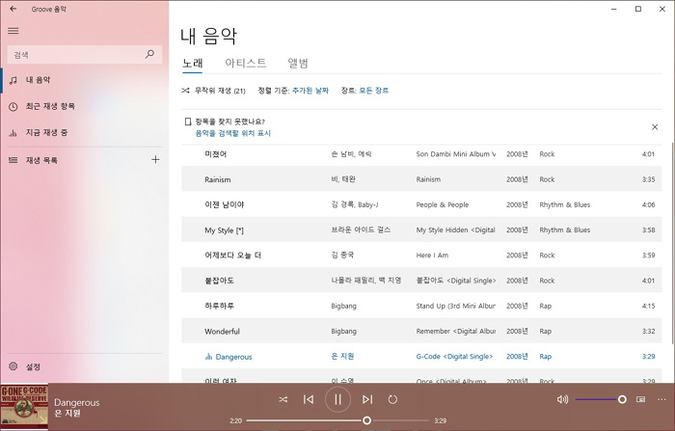This screenshot has width=675, height=431.
Task: Click the volume slider
Action: click(x=601, y=399)
